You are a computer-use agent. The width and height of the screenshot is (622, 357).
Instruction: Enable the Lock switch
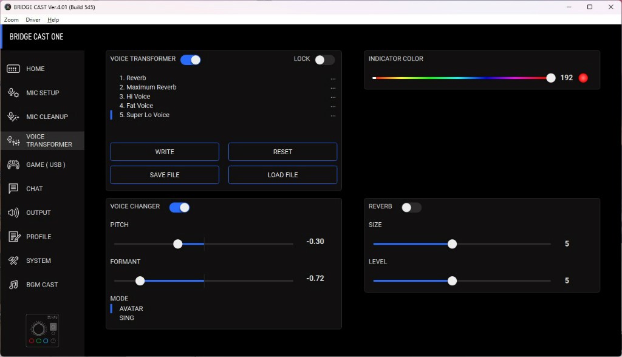[324, 59]
